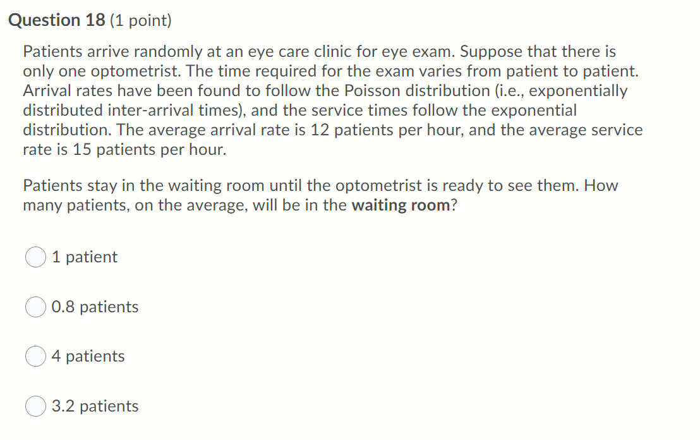Click the "3.2 patients" answer label text
The image size is (700, 440).
click(95, 406)
